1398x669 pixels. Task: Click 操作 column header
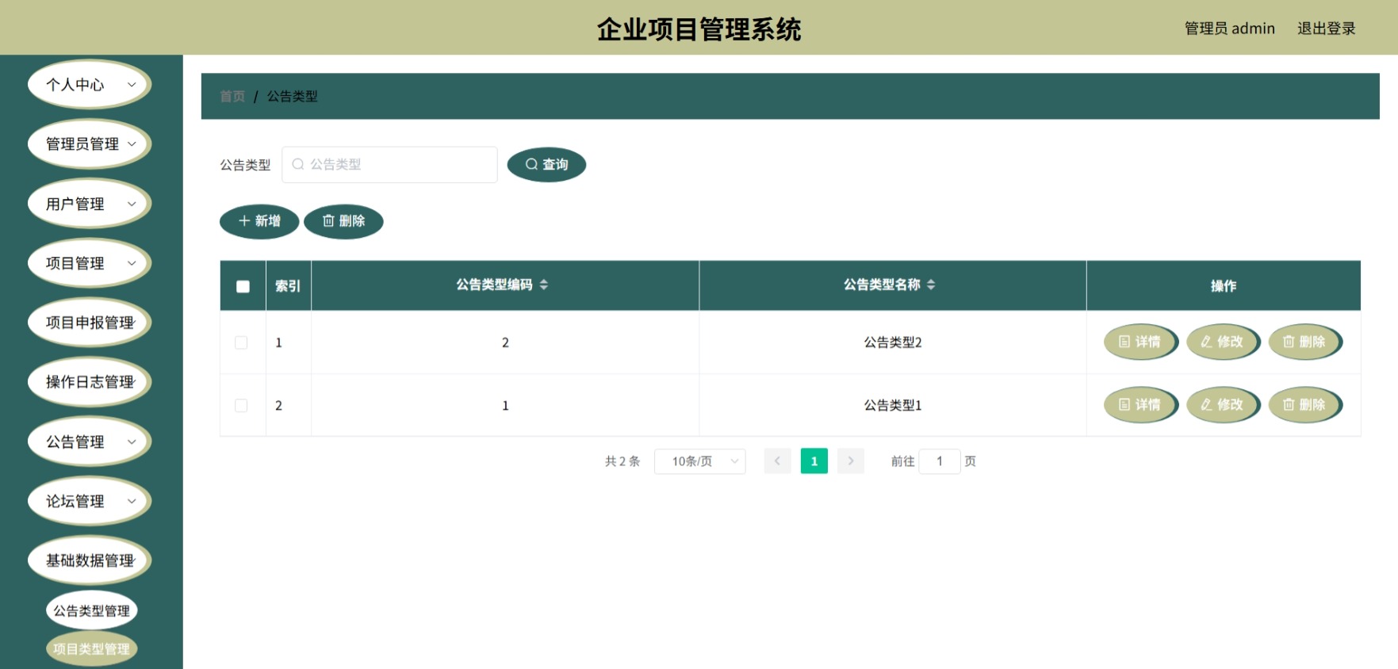click(1224, 286)
